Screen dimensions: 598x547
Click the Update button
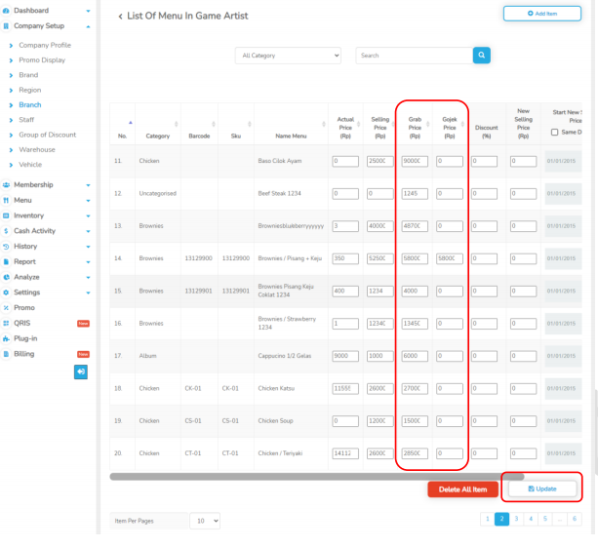click(541, 488)
